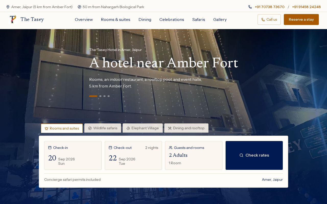
Task: Click 'Concierge safari permits included' text
Action: 72,180
